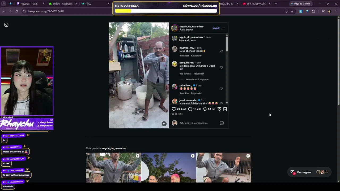This screenshot has height=191, width=340.
Task: Open more options for the post
Action: [223, 28]
